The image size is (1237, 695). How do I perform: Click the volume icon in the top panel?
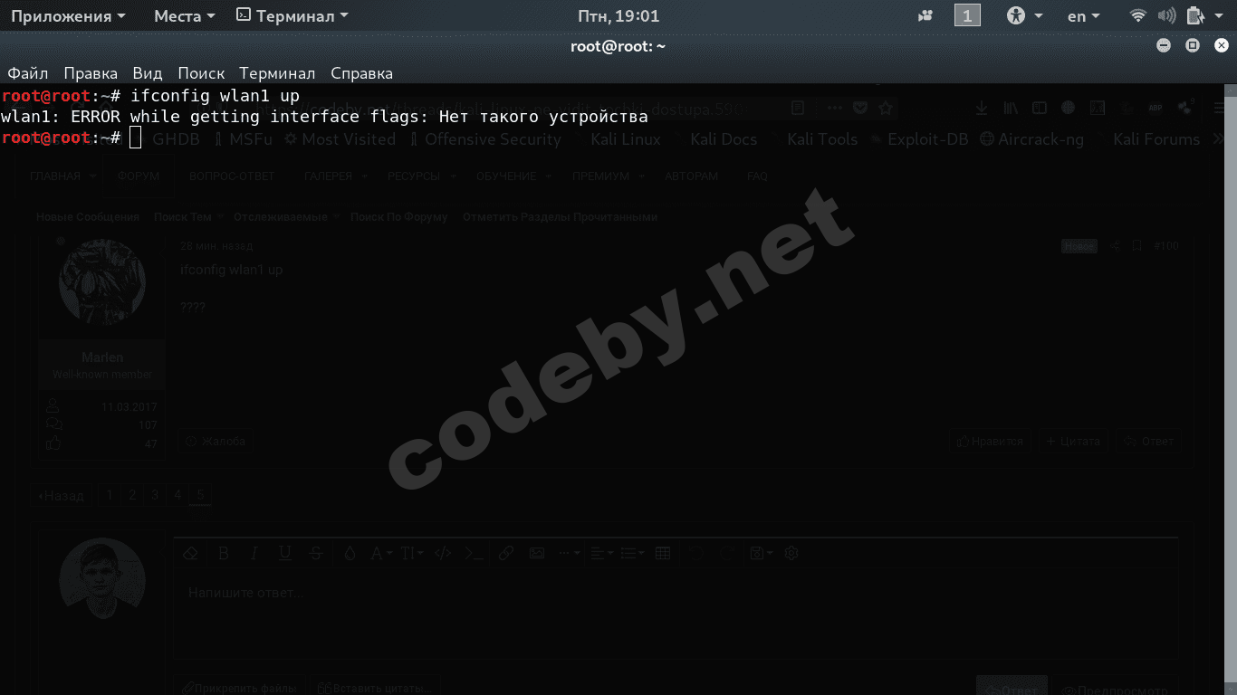coord(1166,15)
